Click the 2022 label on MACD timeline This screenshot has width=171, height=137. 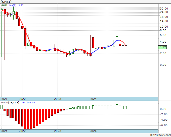[x=22, y=131]
